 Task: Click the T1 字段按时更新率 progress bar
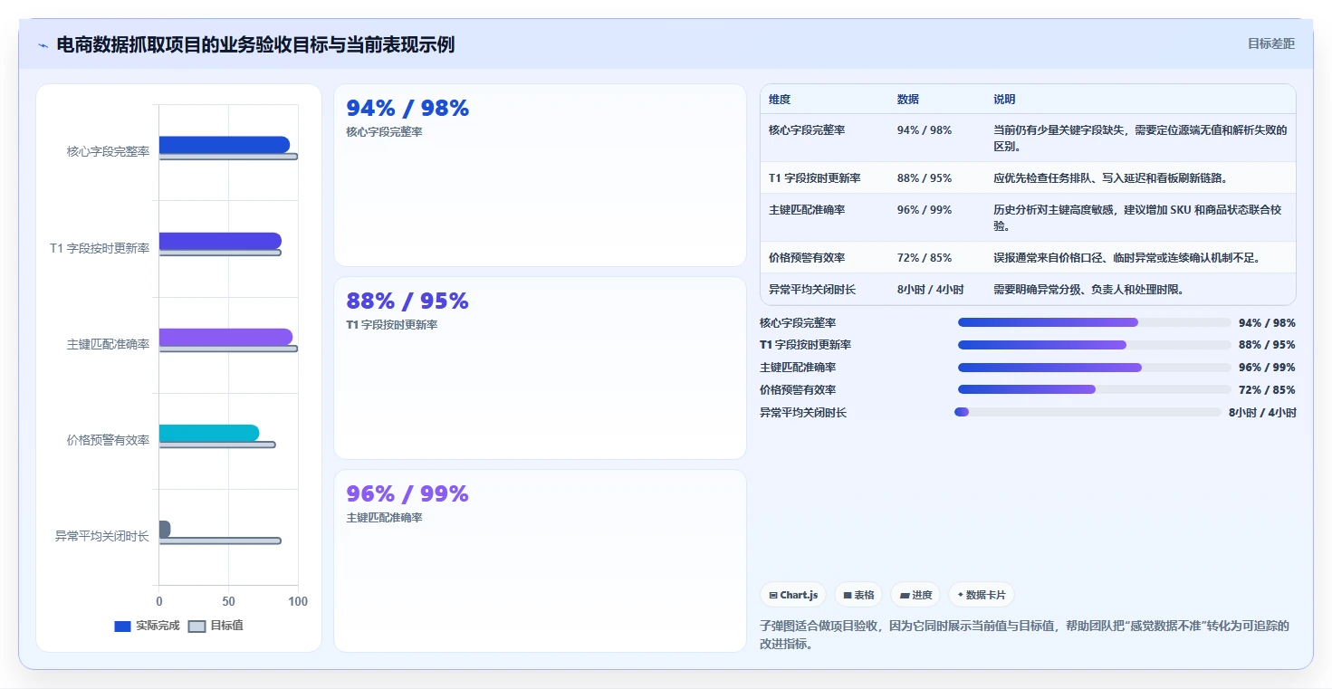click(1095, 345)
